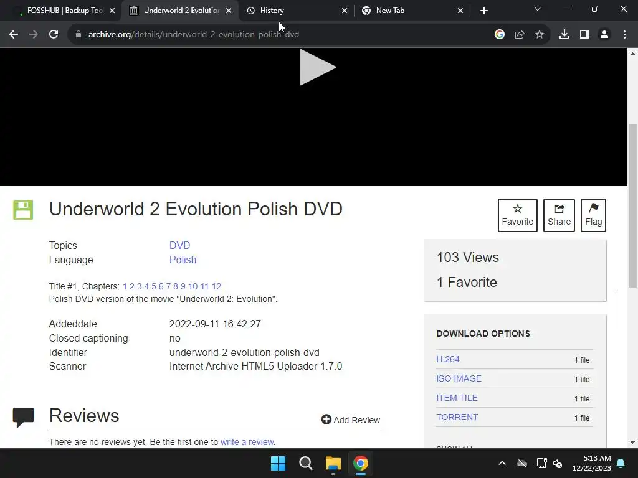
Task: Click the write a review link
Action: (247, 443)
